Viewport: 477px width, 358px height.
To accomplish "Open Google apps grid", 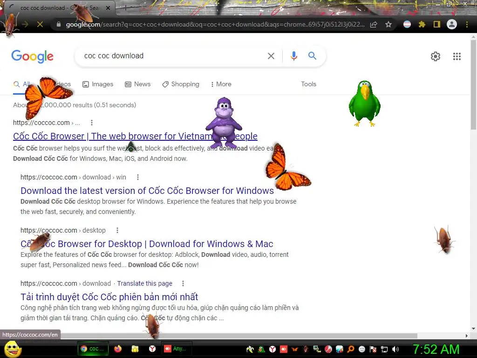I will [x=457, y=56].
